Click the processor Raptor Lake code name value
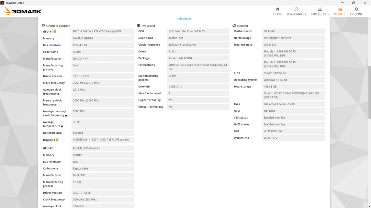This screenshot has height=208, width=371. [x=198, y=38]
